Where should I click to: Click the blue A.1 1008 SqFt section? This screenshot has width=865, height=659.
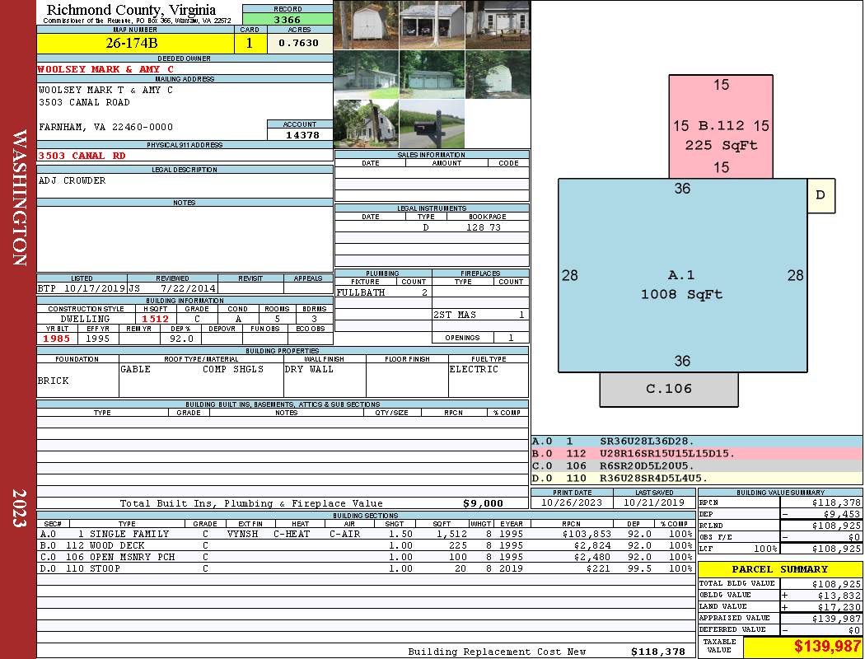pyautogui.click(x=682, y=275)
